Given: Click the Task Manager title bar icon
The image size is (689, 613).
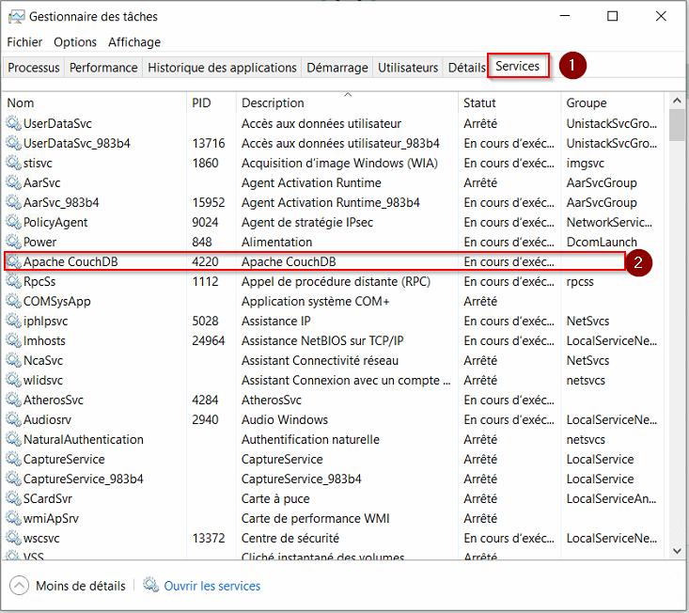Looking at the screenshot, I should pos(17,17).
